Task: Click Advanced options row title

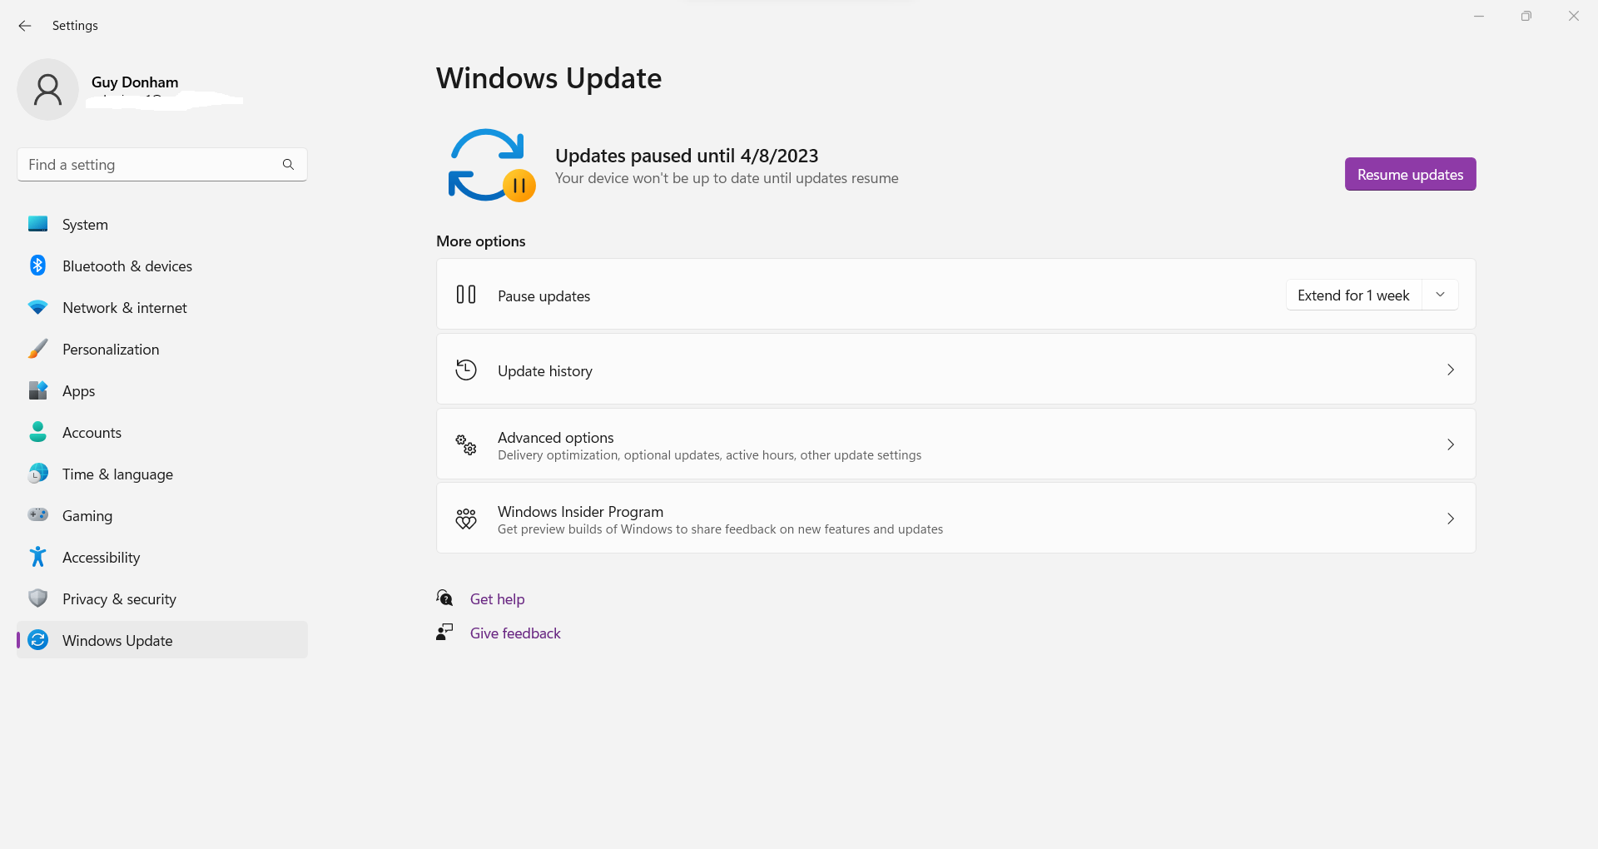Action: pos(555,437)
